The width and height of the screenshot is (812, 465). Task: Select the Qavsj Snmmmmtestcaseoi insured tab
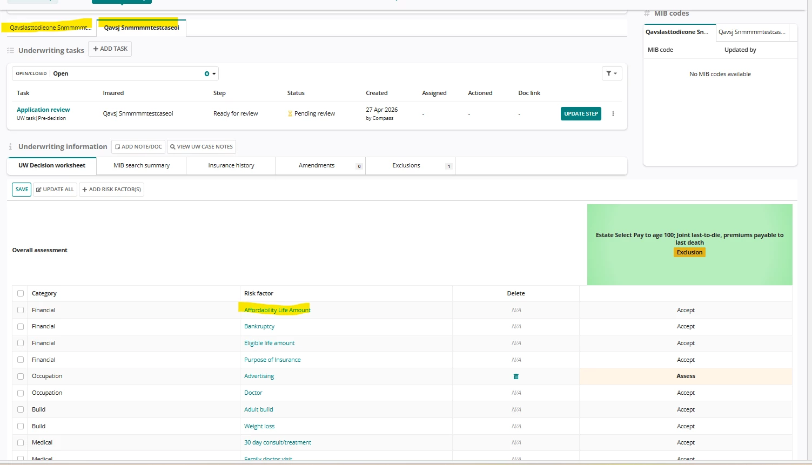pos(142,28)
